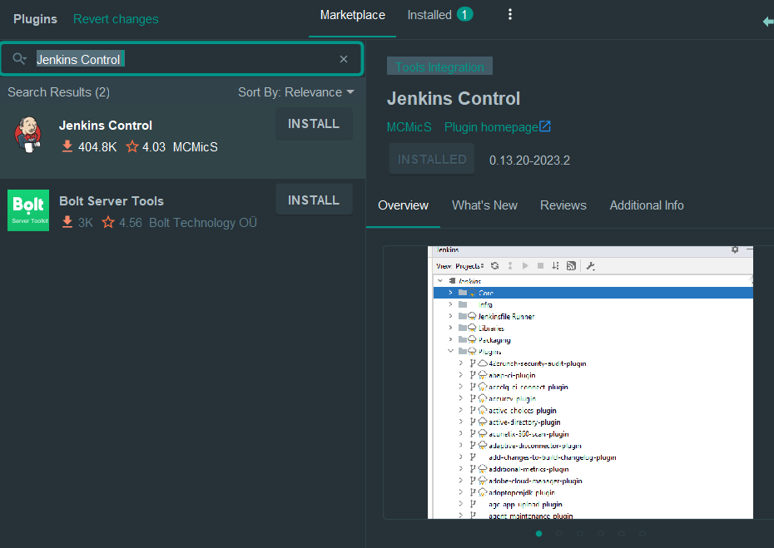Image resolution: width=774 pixels, height=548 pixels.
Task: Select fourth screenshot carousel dot
Action: pos(601,533)
